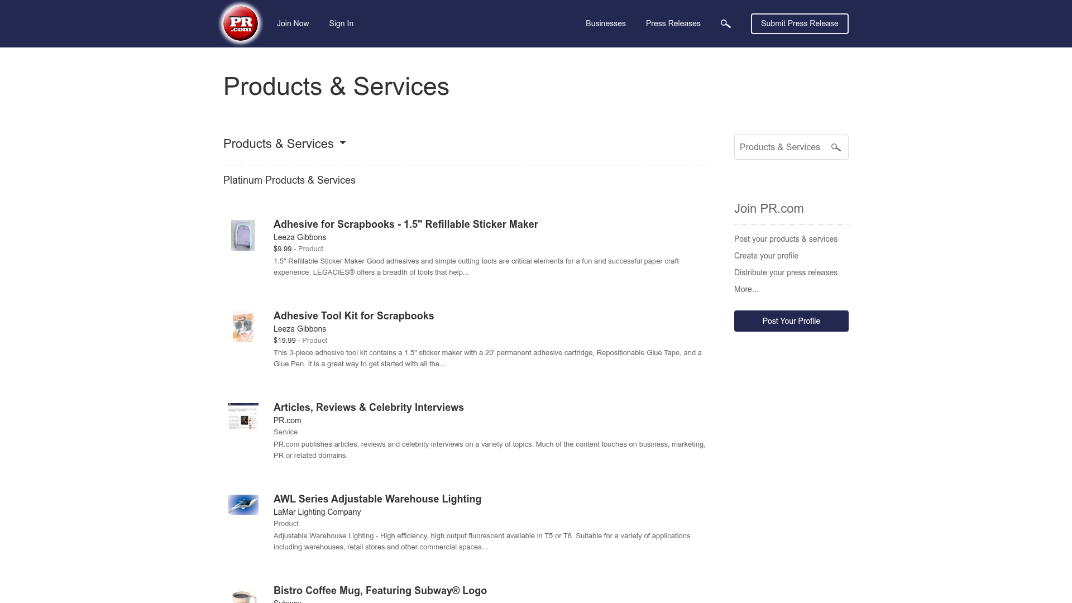Click the $9.99 price text
1072x603 pixels.
[283, 249]
